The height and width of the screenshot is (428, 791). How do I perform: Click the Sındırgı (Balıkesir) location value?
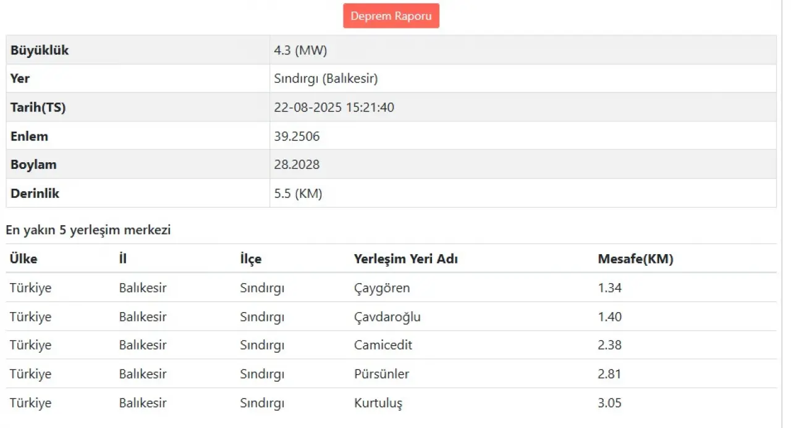click(x=326, y=79)
